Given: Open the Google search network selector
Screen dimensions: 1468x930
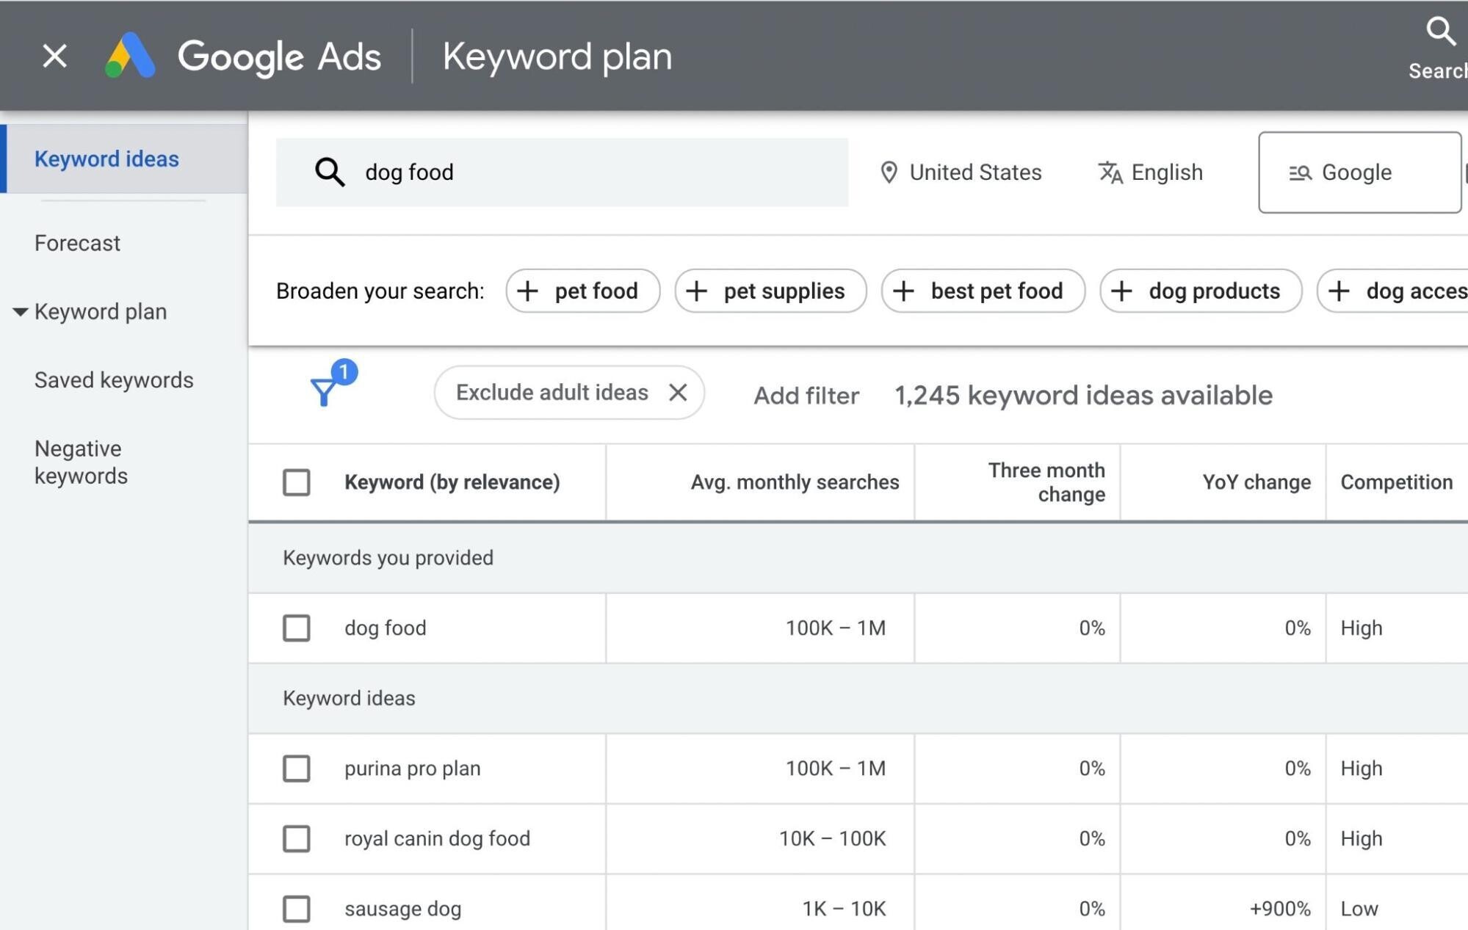Looking at the screenshot, I should [x=1359, y=172].
